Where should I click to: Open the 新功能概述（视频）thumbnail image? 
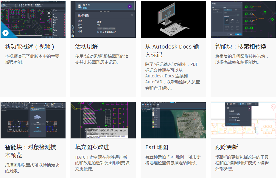(33, 19)
